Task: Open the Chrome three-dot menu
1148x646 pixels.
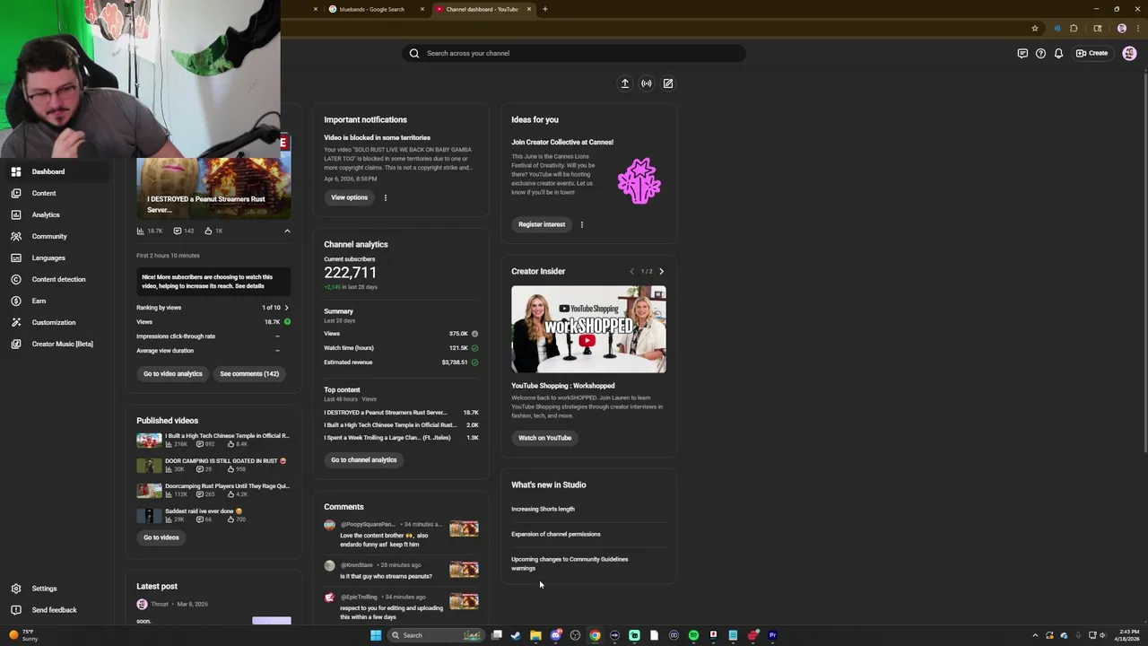Action: coord(1137,28)
